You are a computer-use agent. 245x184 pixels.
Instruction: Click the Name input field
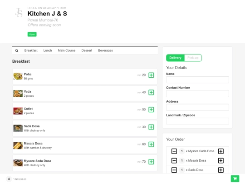[197, 80]
